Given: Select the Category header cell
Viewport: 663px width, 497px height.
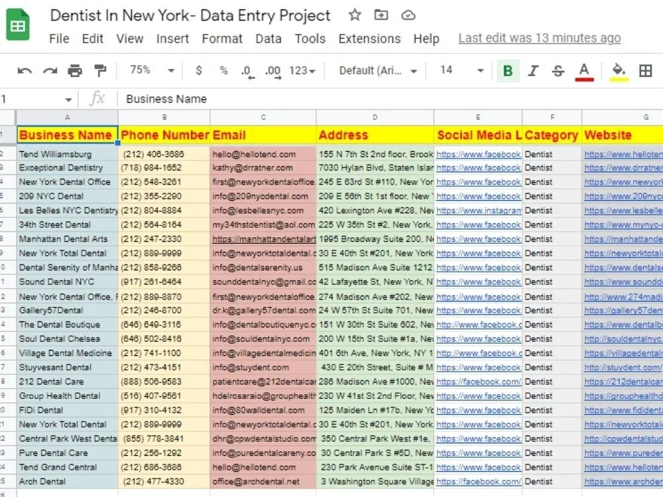Looking at the screenshot, I should (552, 135).
